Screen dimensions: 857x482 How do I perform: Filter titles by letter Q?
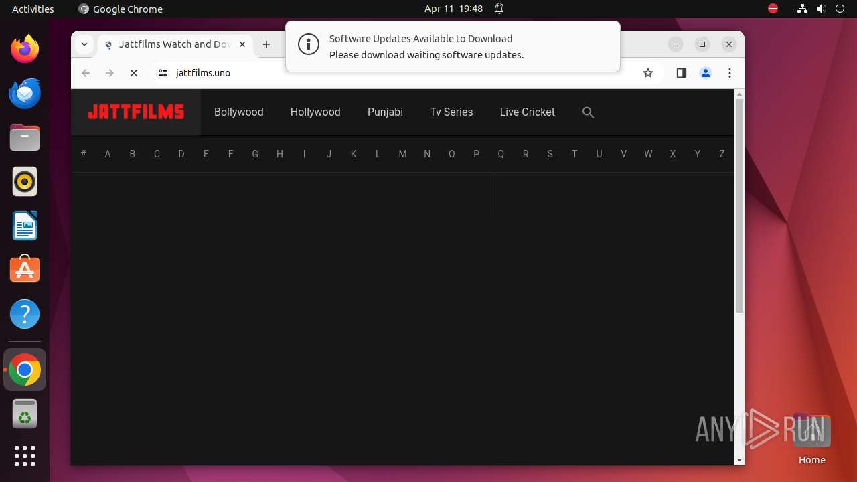coord(501,154)
